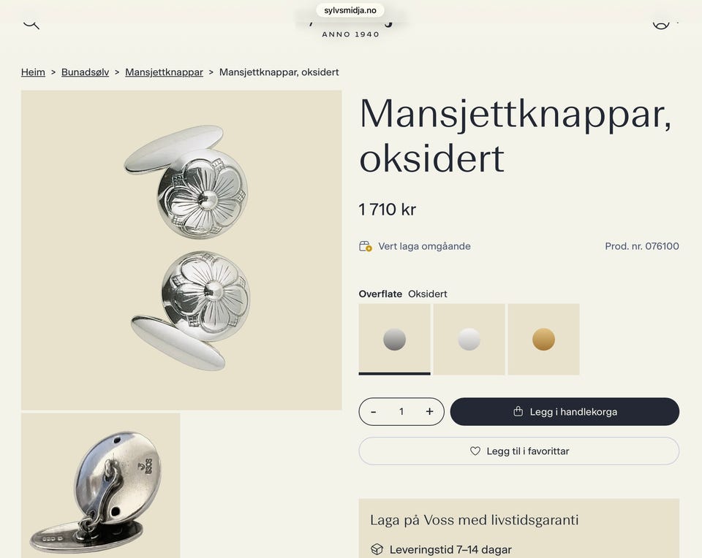Click the main flower cufflinks product image

(181, 250)
